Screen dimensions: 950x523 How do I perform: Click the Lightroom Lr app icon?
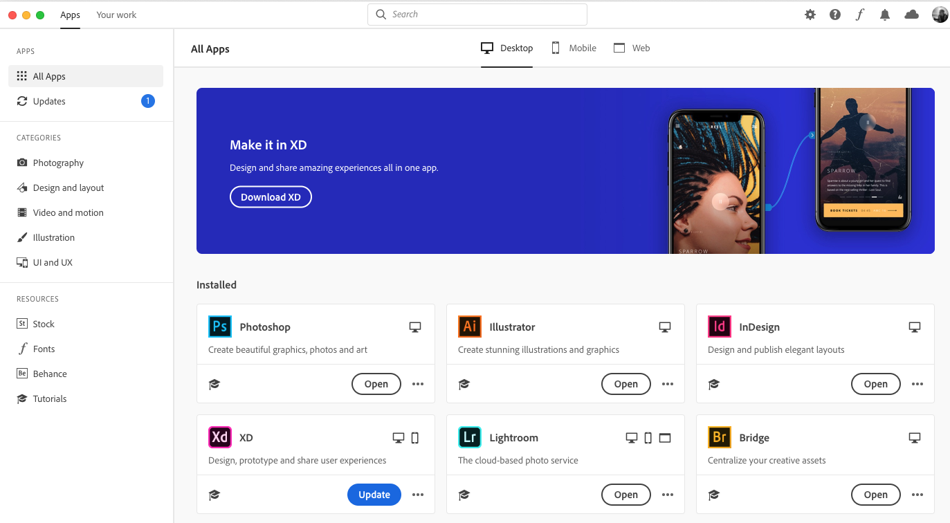click(470, 437)
